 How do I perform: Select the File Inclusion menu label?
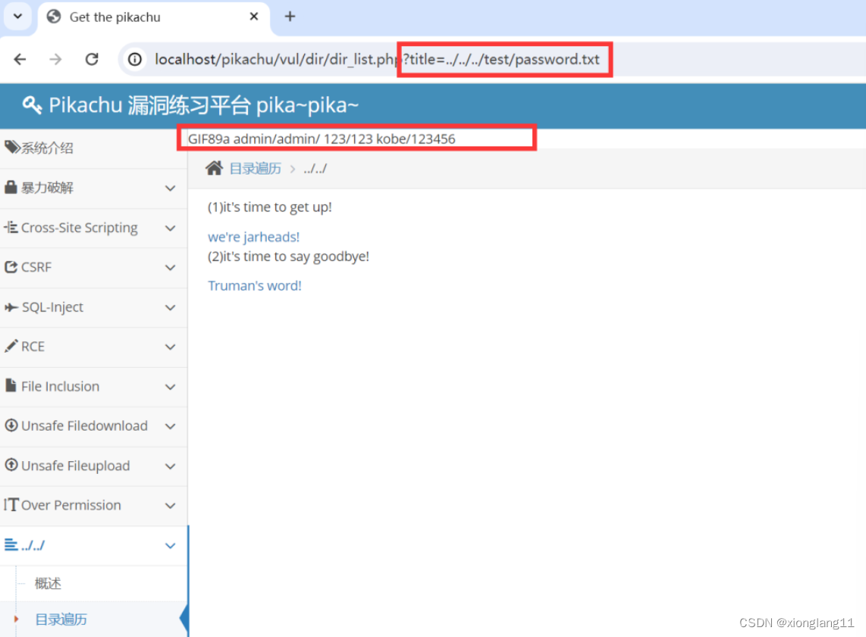[x=60, y=386]
